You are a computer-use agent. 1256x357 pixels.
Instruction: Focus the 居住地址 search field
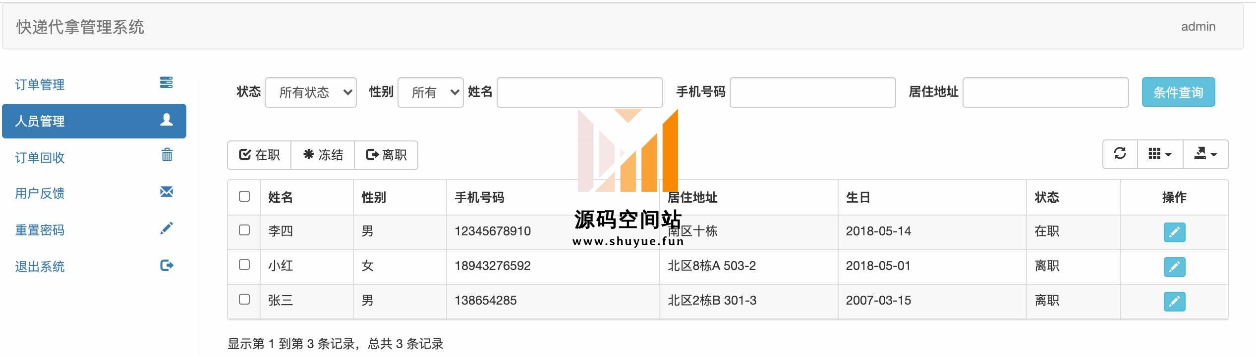[x=1046, y=92]
